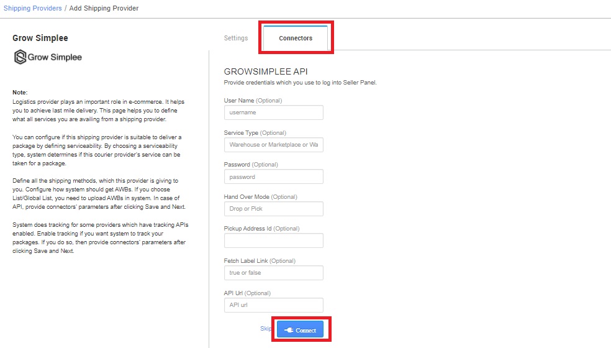The image size is (611, 348).
Task: Click into the Password field
Action: tap(274, 176)
